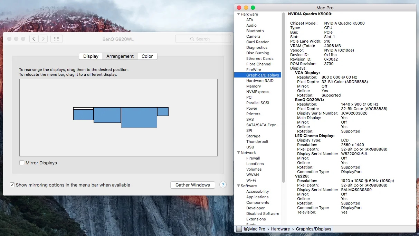Select Disc Burning in sidebar

tap(258, 53)
